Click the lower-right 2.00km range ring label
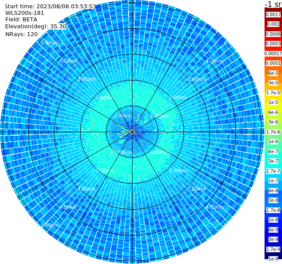282x264 pixels. click(178, 170)
